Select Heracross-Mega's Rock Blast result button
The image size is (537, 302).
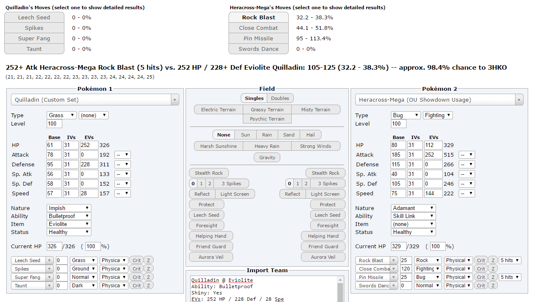point(258,17)
